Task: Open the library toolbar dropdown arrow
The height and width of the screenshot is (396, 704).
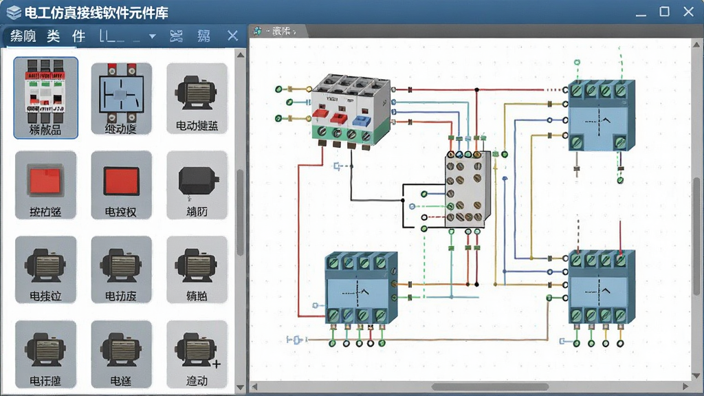Action: coord(153,36)
